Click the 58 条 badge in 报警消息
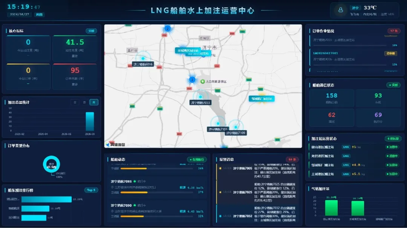The height and width of the screenshot is (228, 407). pos(292,160)
